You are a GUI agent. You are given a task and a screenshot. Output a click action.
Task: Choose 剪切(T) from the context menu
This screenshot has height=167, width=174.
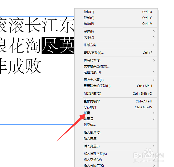[x=116, y=12]
